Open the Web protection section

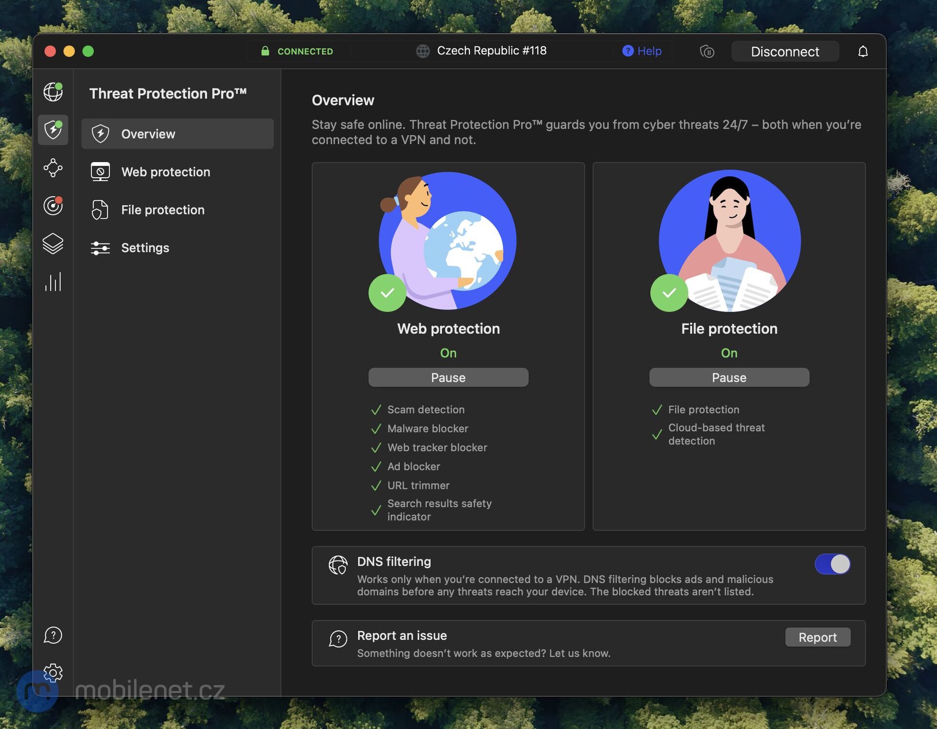166,172
